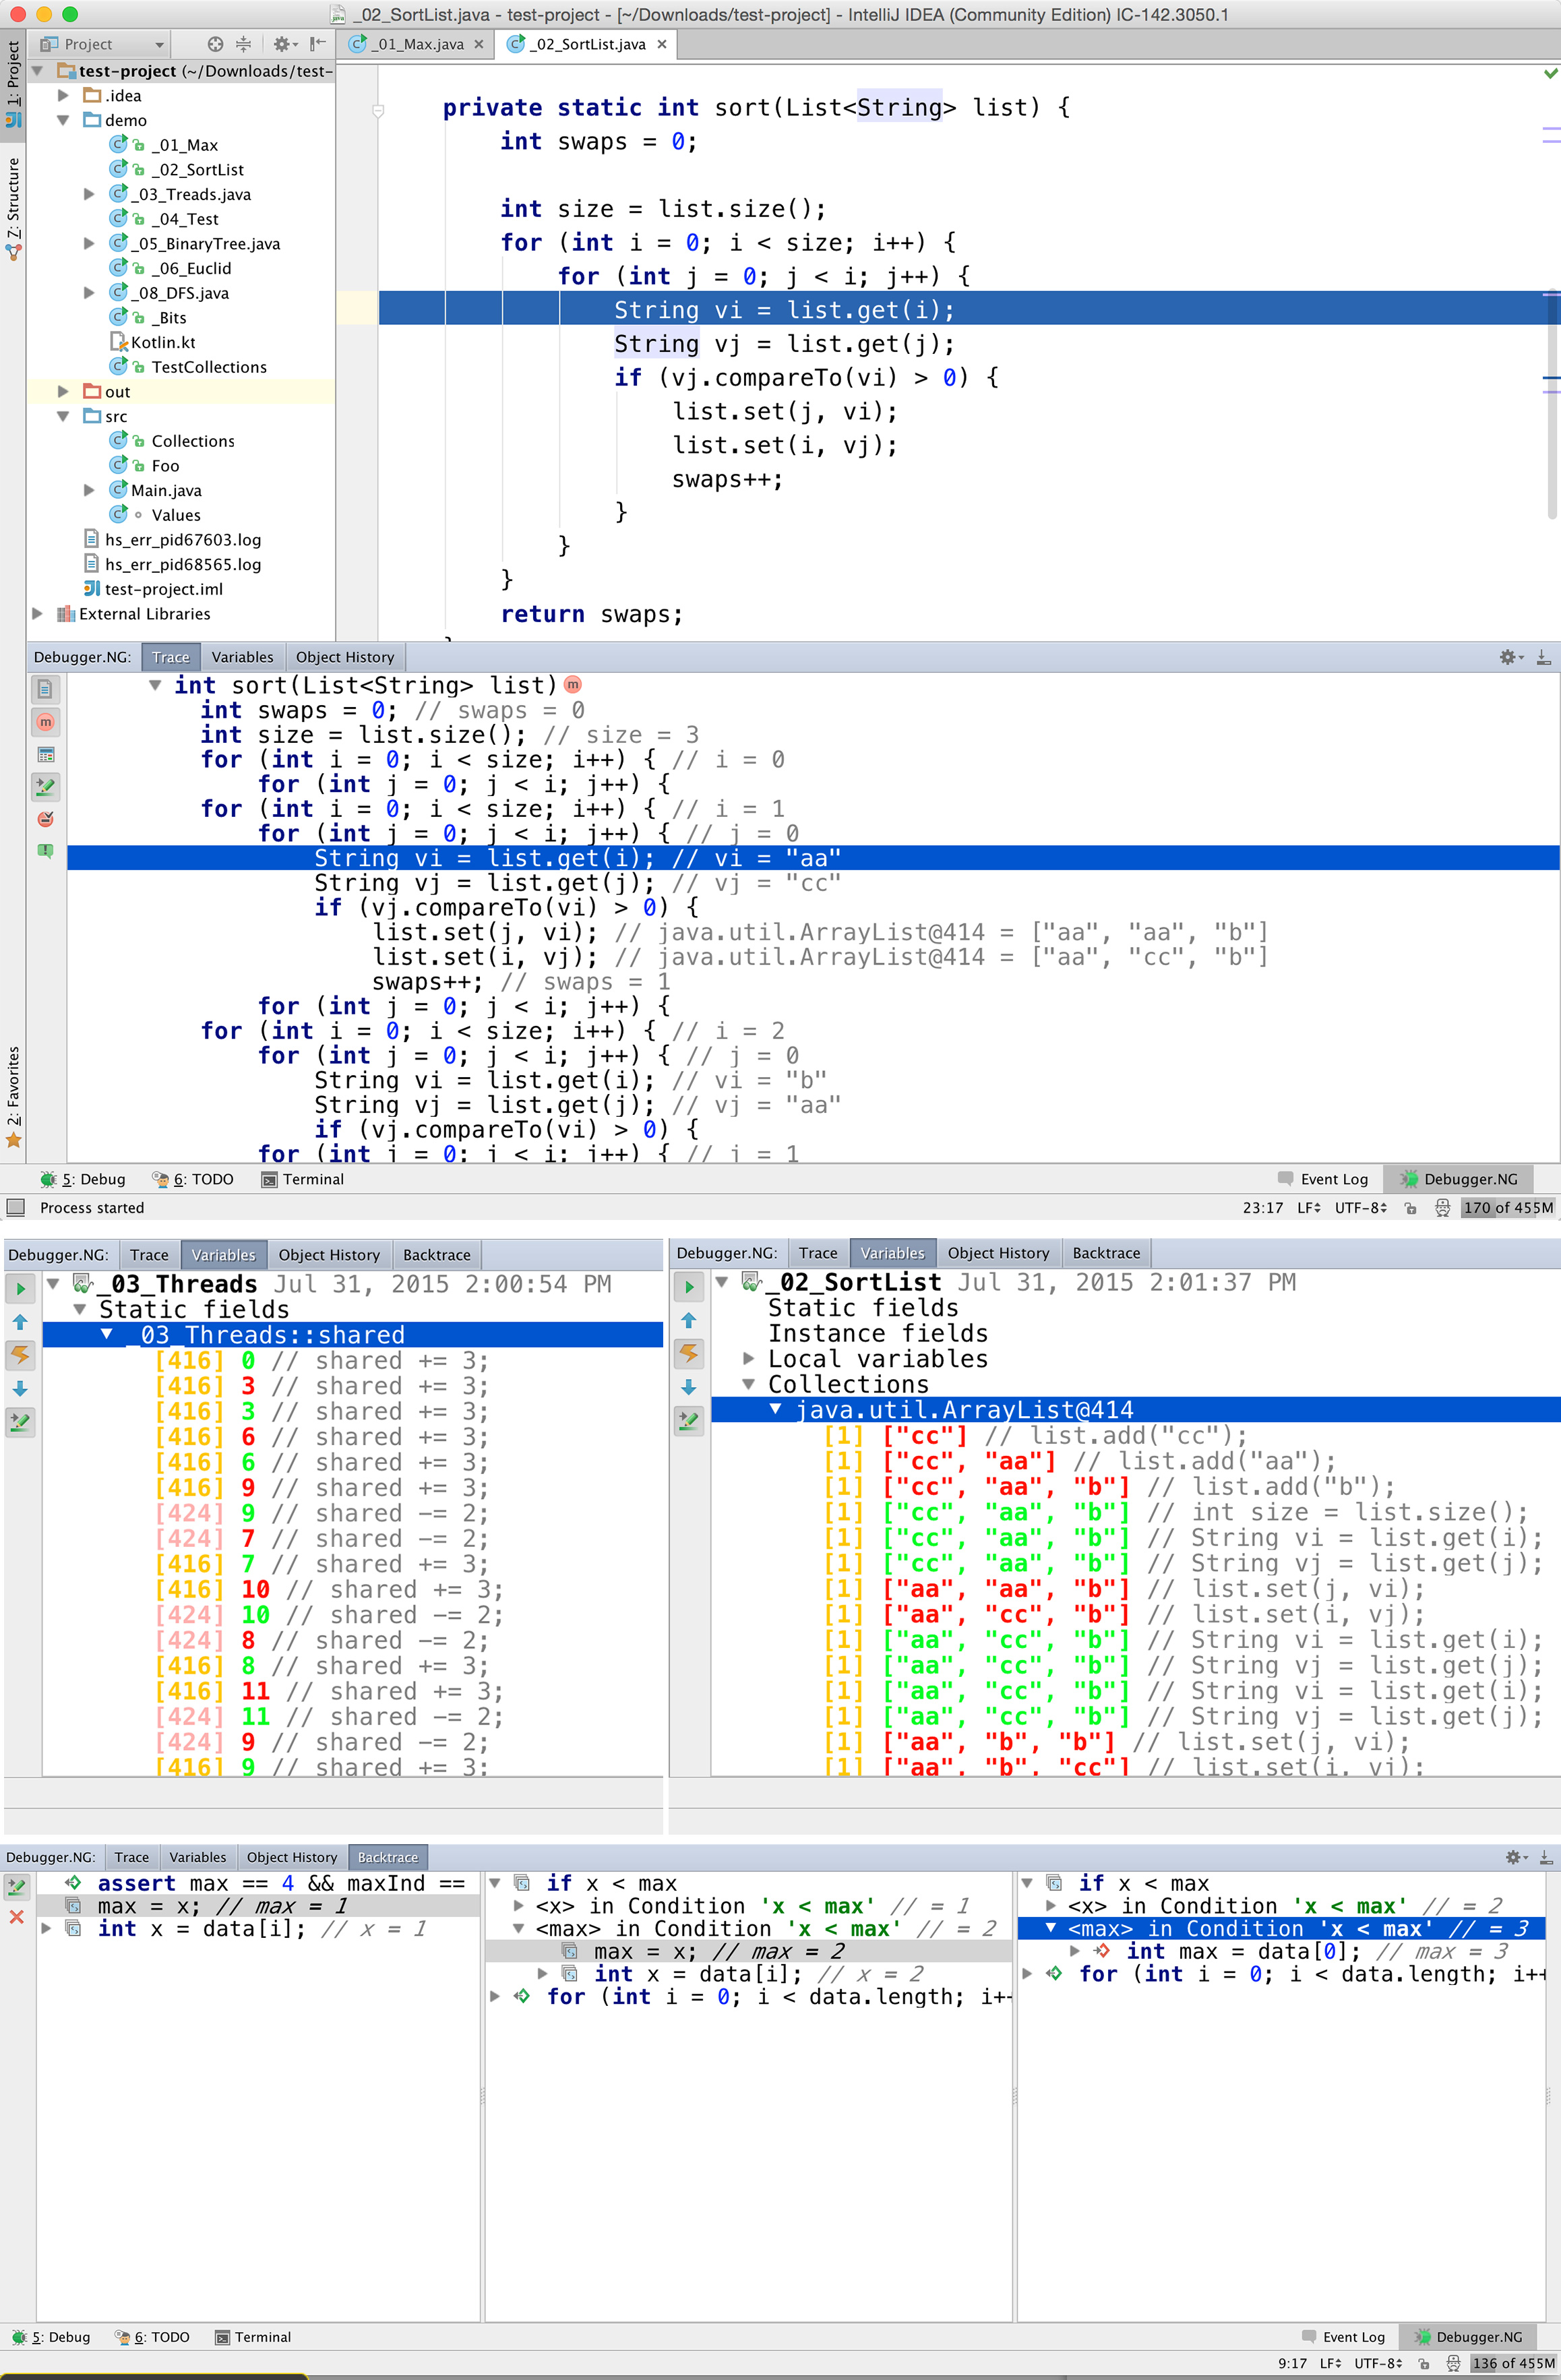This screenshot has height=2380, width=1561.
Task: Expand External Libraries in Project tree
Action: pos(38,613)
